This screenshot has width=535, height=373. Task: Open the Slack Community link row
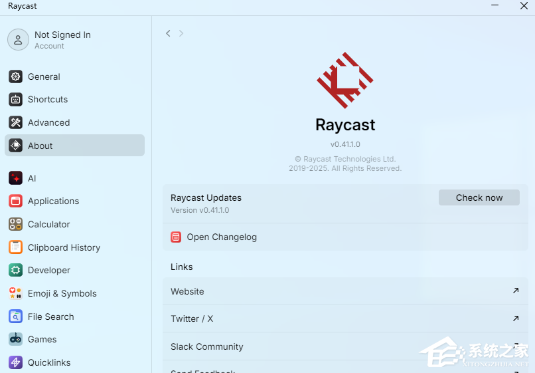point(345,346)
